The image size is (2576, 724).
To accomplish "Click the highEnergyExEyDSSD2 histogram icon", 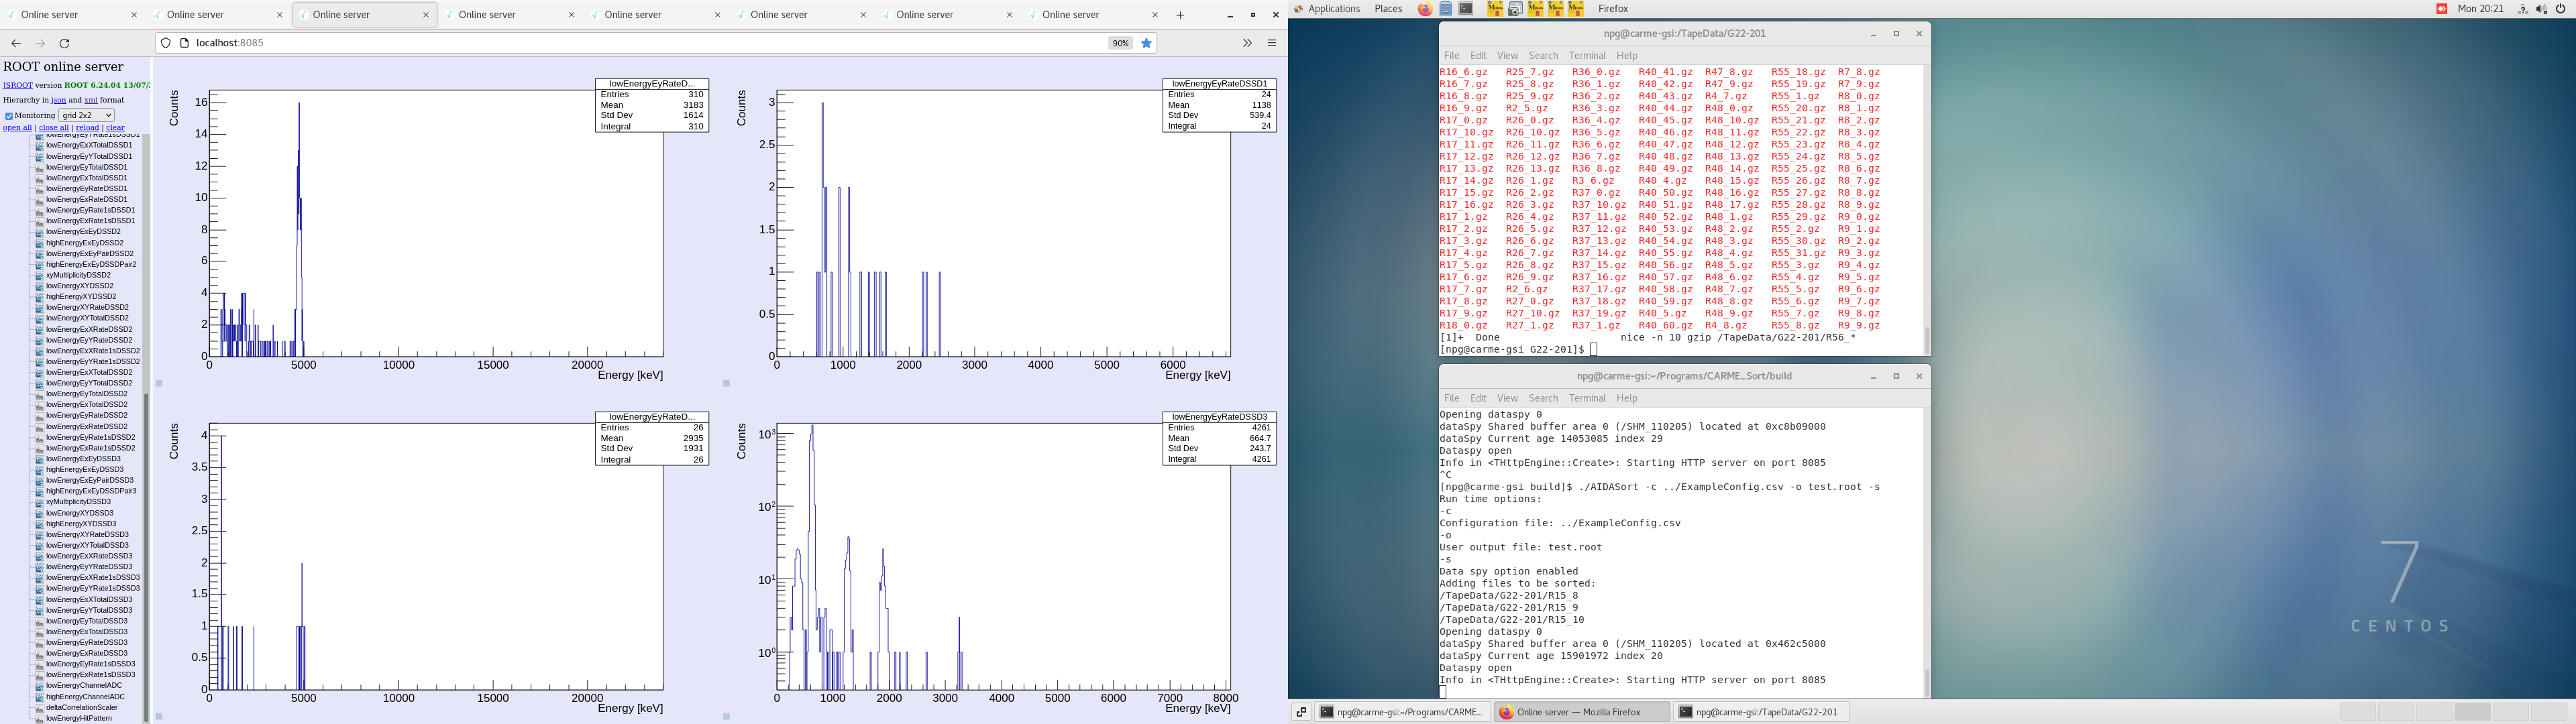I will pyautogui.click(x=40, y=243).
